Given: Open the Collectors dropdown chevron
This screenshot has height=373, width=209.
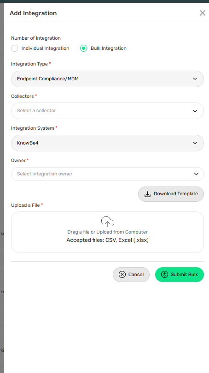Looking at the screenshot, I should 195,111.
